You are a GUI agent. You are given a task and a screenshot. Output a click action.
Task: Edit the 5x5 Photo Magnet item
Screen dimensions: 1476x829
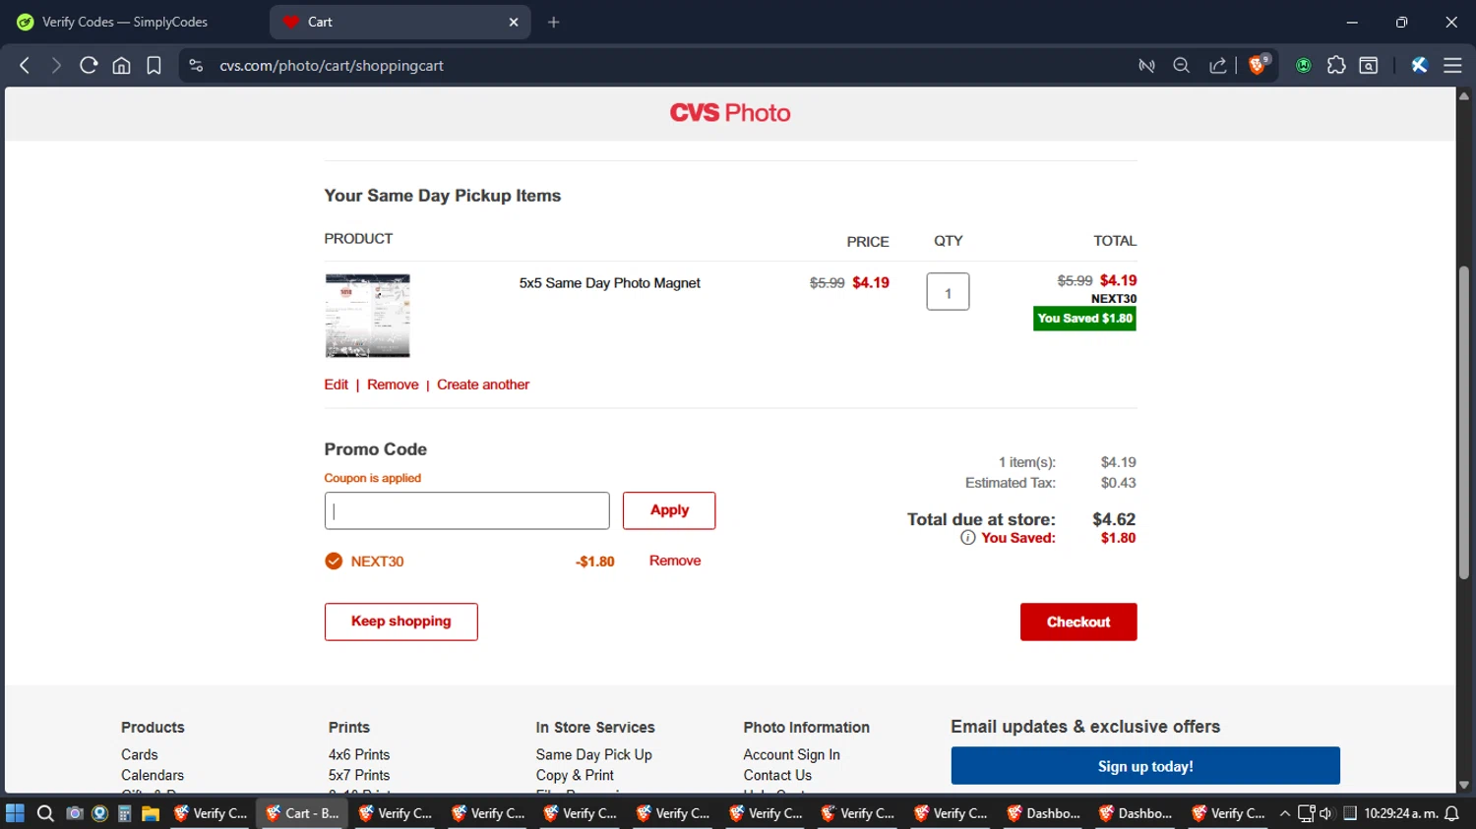click(336, 385)
